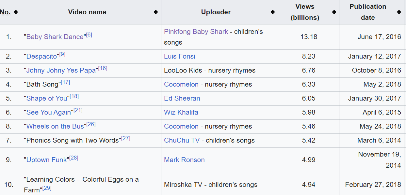
Task: Click sort arrows for Views (billions)
Action: [334, 12]
